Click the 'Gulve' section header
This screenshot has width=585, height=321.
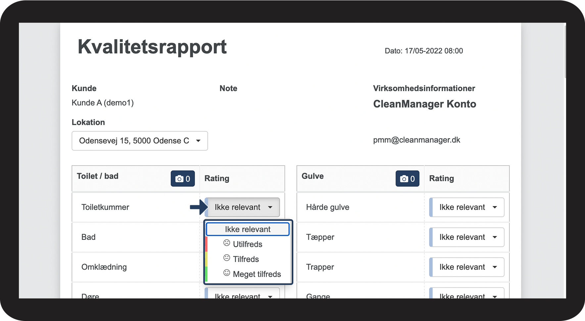point(313,176)
